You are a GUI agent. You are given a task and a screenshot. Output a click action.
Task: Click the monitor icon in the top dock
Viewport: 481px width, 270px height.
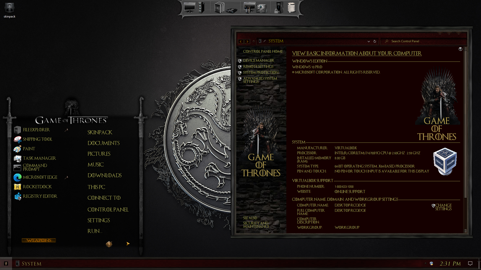coord(189,7)
